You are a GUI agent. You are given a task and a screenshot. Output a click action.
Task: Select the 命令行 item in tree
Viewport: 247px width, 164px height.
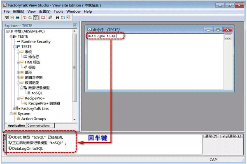click(x=34, y=57)
